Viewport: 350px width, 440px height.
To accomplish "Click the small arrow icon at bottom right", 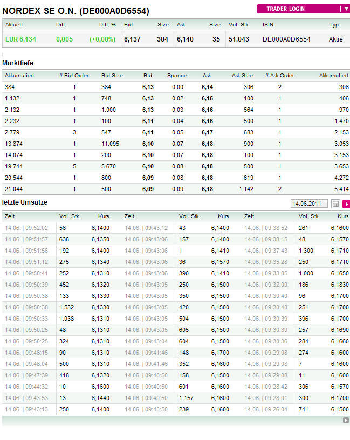I will tap(346, 420).
